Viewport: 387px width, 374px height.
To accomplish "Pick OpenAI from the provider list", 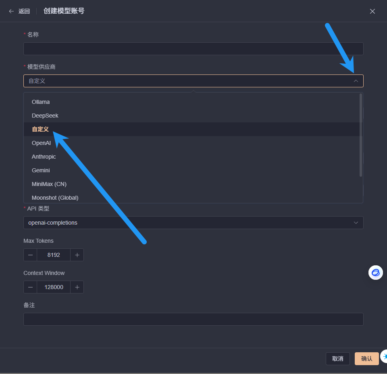I will (x=41, y=143).
